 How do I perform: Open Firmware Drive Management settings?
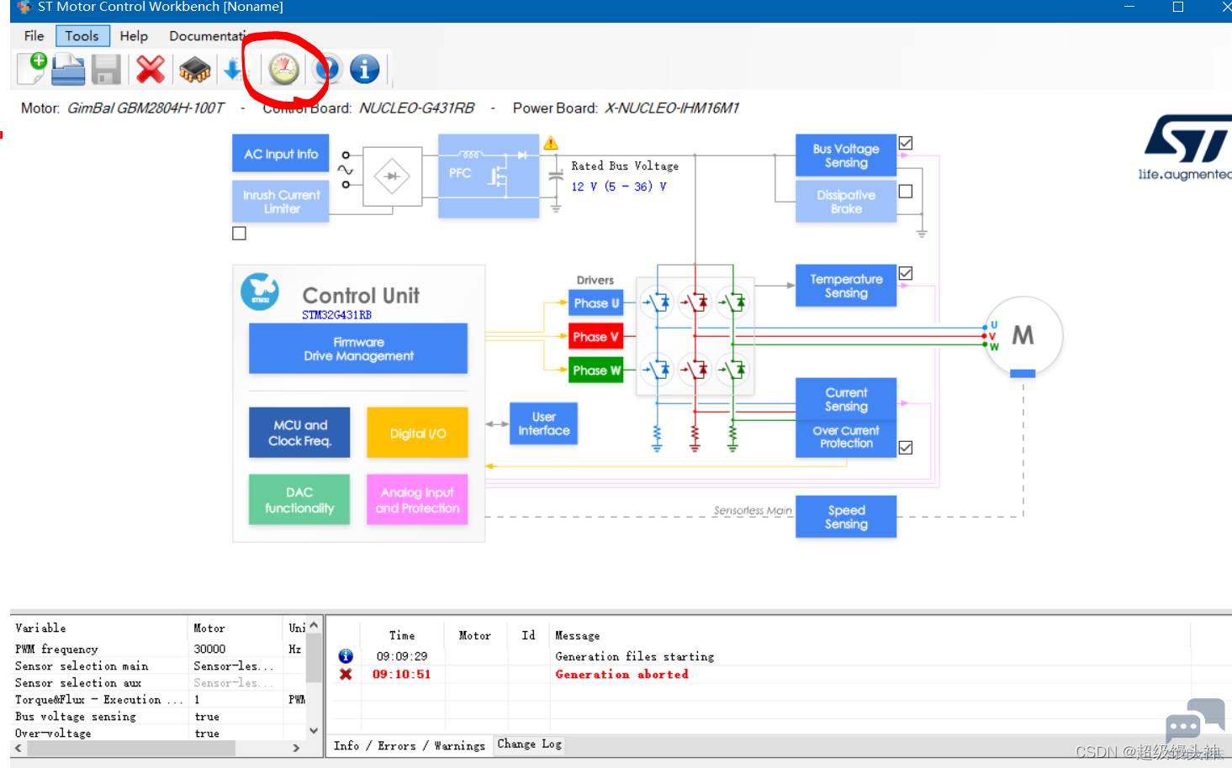tap(358, 349)
